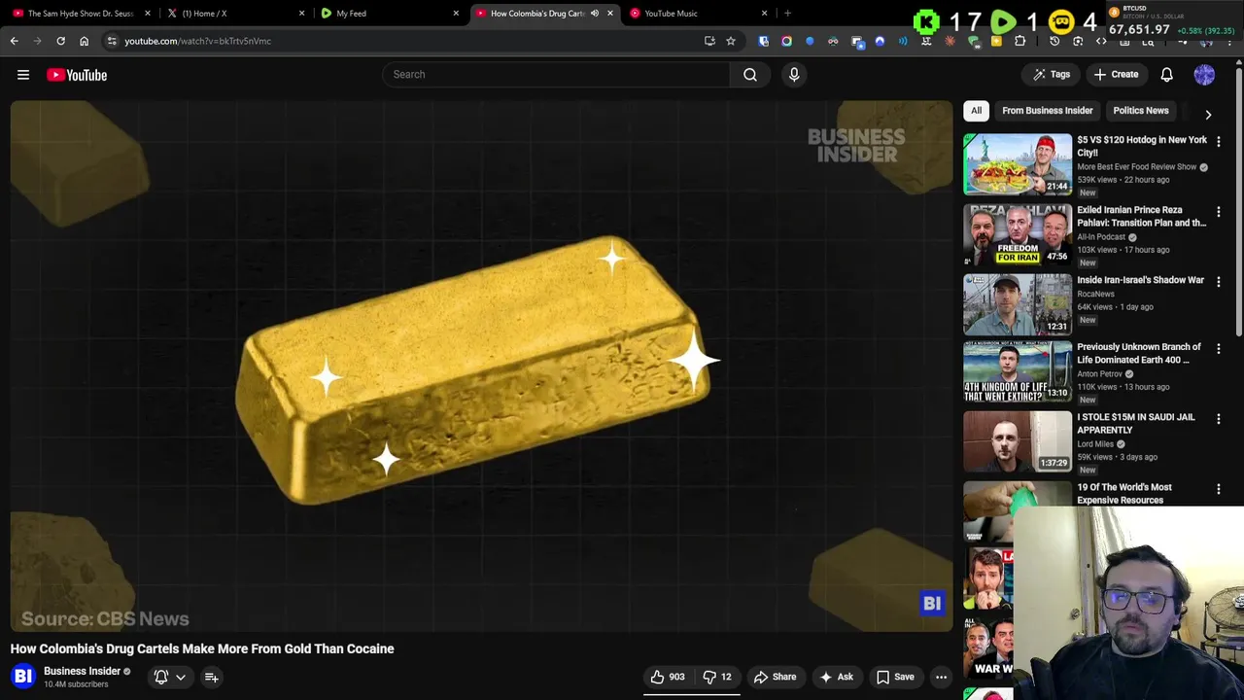Click the search magnifier button
The width and height of the screenshot is (1244, 700).
(750, 74)
